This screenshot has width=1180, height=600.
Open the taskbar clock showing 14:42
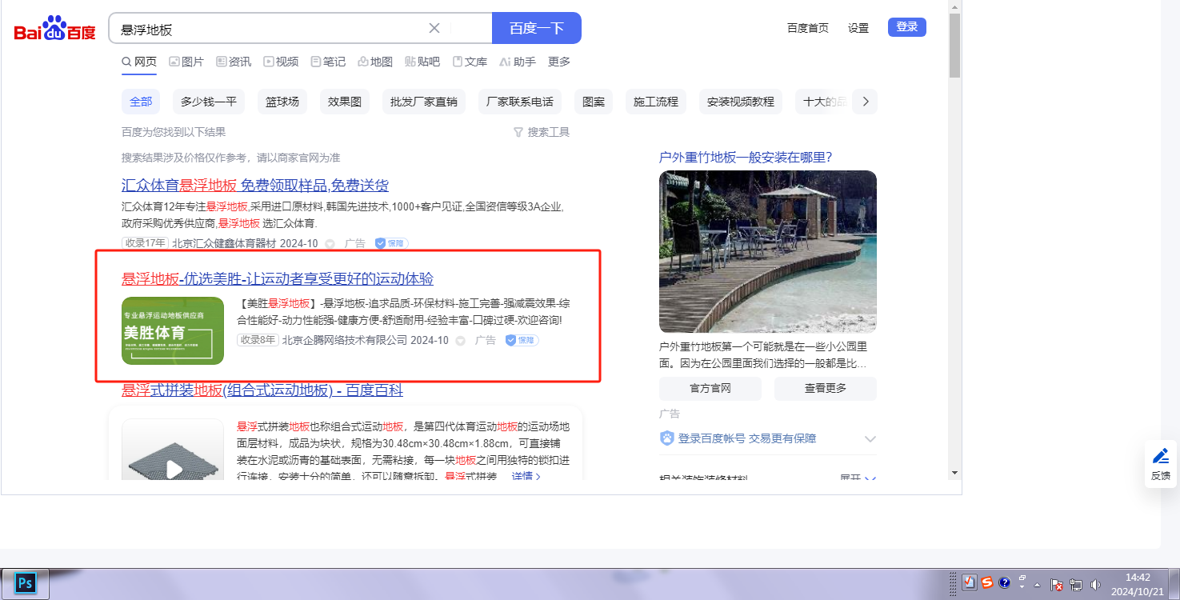coord(1138,584)
